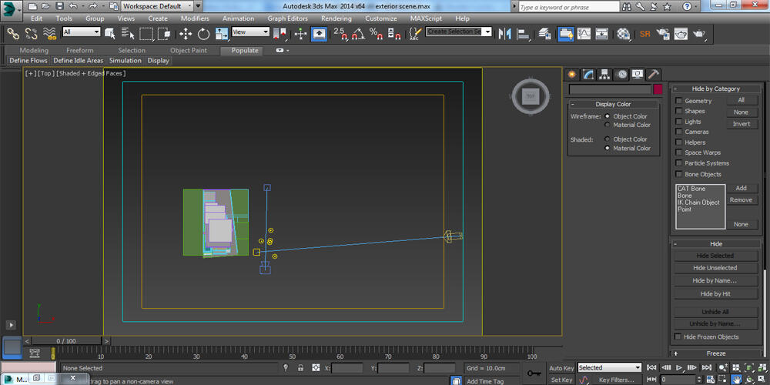Click the crimson object color swatch
This screenshot has height=385, width=770.
pos(658,89)
